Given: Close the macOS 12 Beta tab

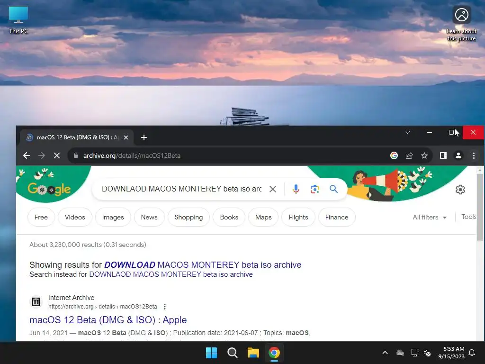Looking at the screenshot, I should [126, 137].
